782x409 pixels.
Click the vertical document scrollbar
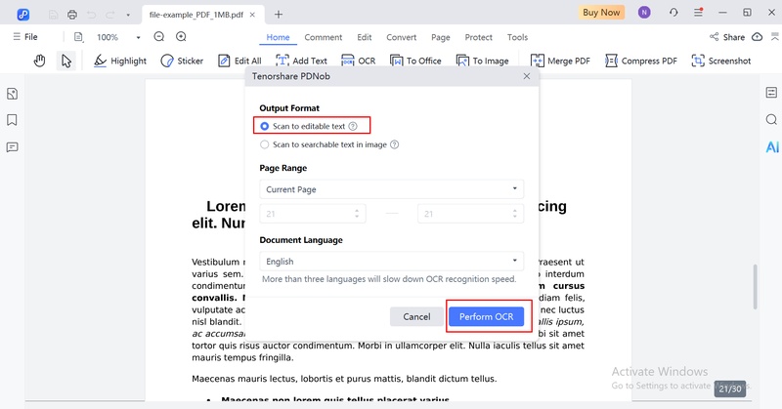point(755,287)
